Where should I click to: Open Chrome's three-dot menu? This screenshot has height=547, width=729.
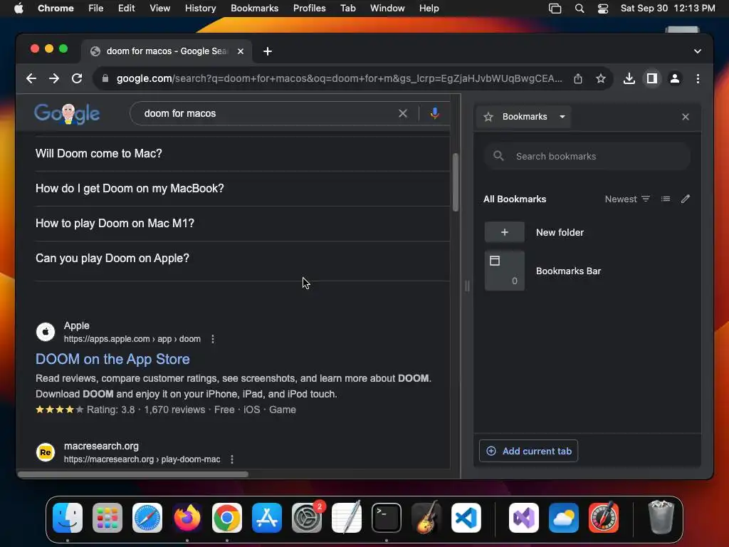coord(698,78)
